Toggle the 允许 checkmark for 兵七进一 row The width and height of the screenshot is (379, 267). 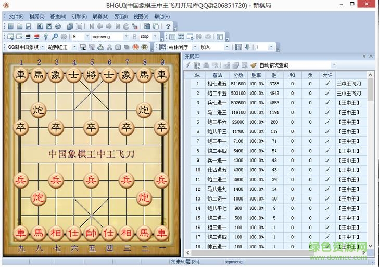(327, 103)
